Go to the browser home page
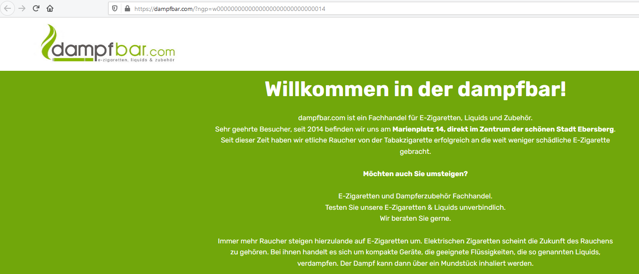Image resolution: width=639 pixels, height=274 pixels. (50, 8)
